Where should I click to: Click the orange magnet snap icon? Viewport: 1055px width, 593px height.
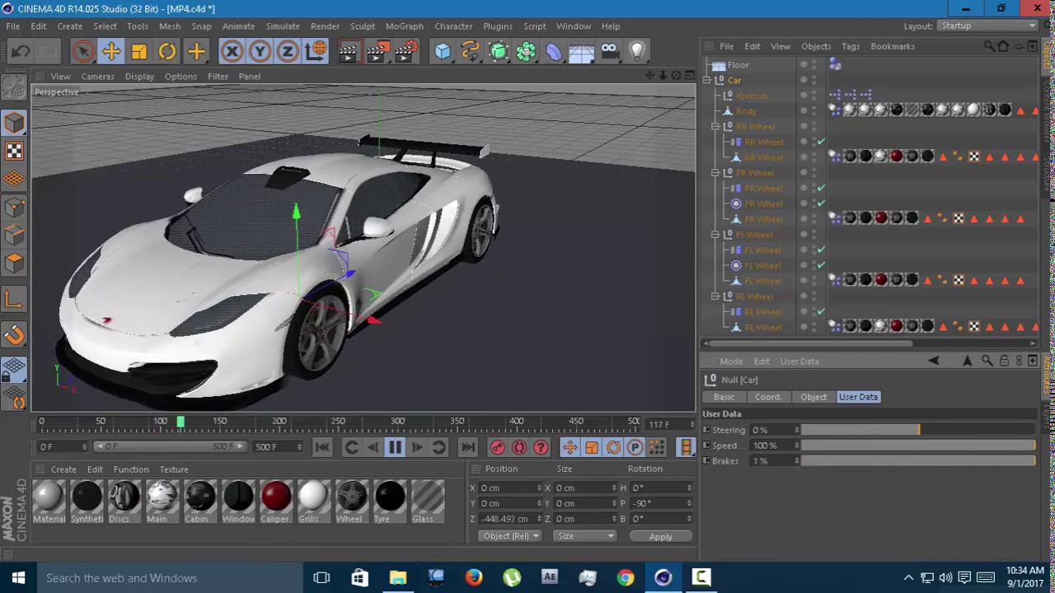14,335
